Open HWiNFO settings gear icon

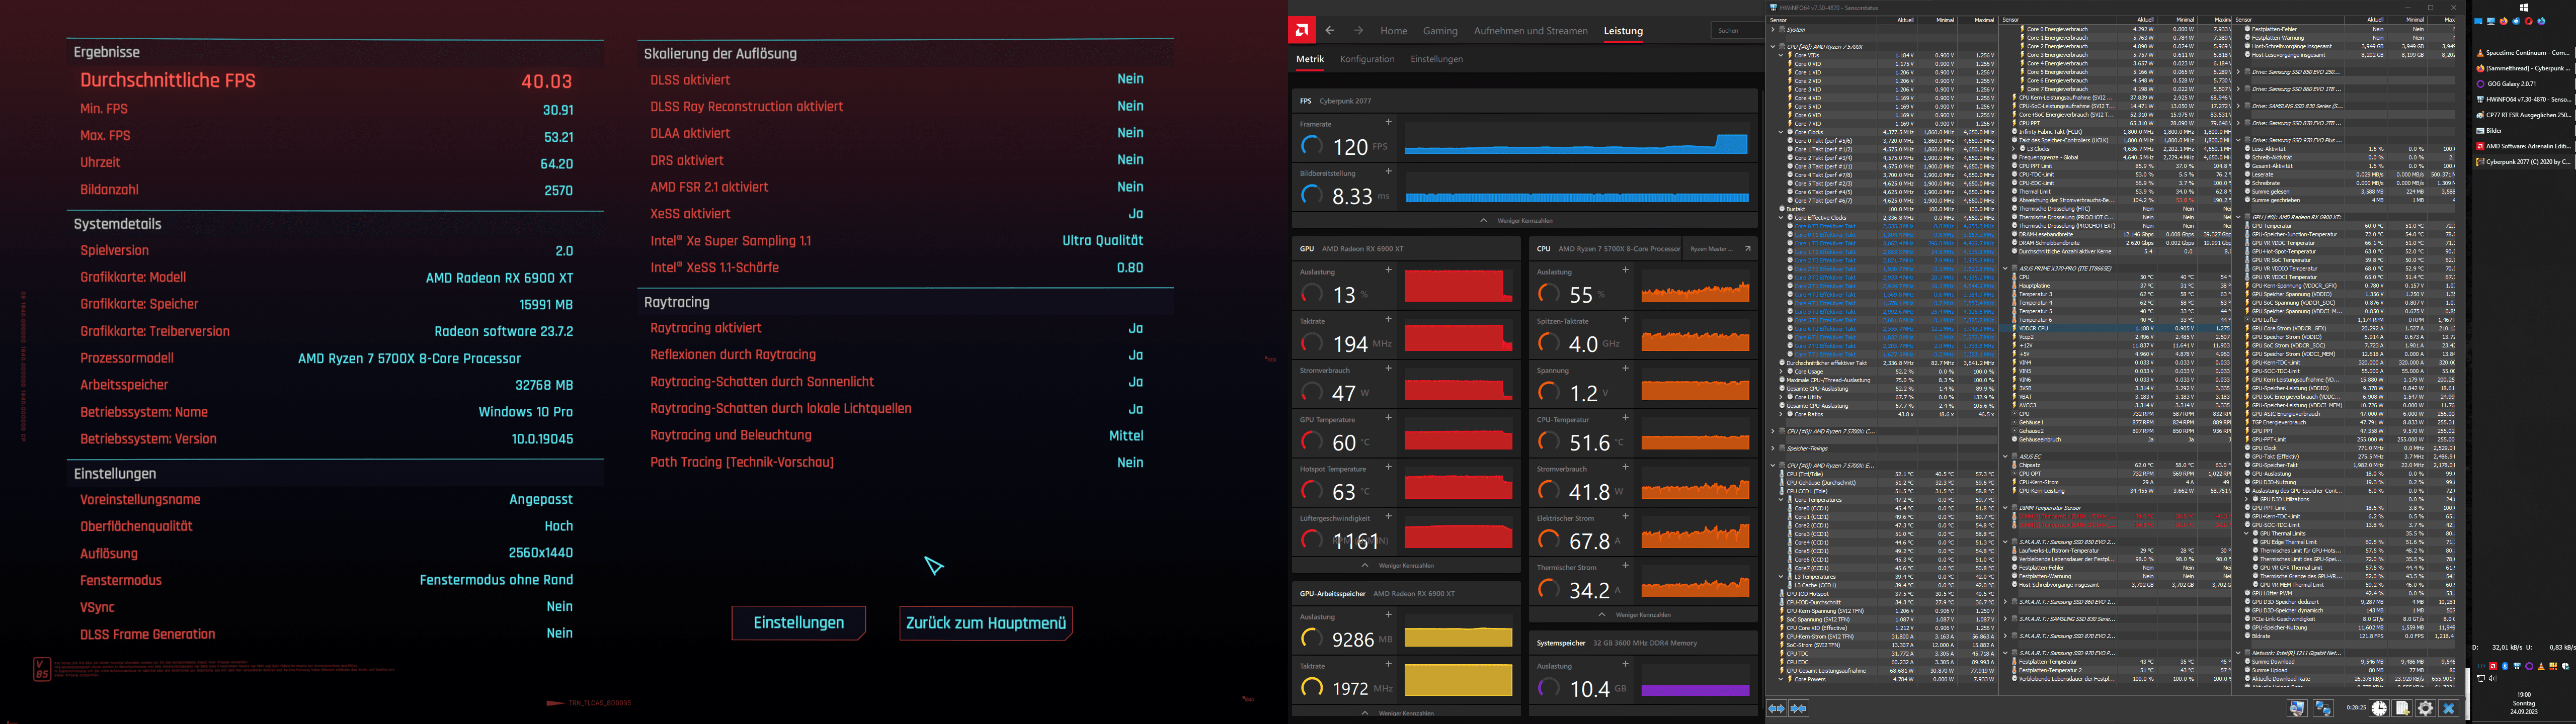(2426, 708)
